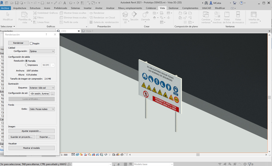Click the Plantillas de vista icon

(24, 15)
